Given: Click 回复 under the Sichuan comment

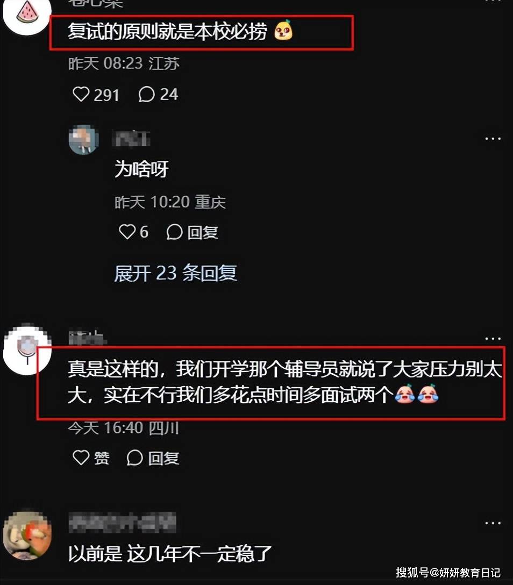Looking at the screenshot, I should point(153,458).
